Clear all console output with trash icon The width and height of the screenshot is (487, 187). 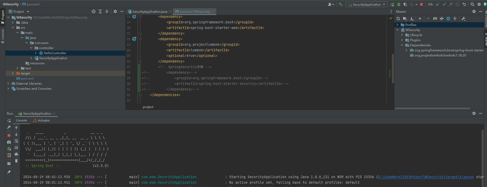coord(16,161)
